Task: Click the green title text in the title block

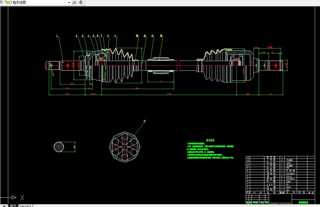Action: tap(303, 202)
